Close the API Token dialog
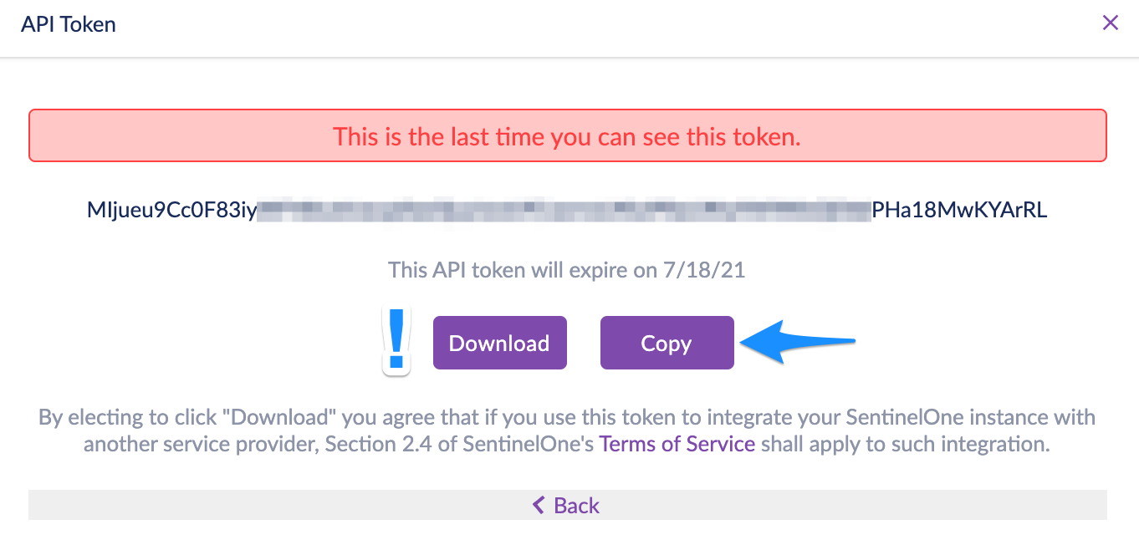 1110,23
